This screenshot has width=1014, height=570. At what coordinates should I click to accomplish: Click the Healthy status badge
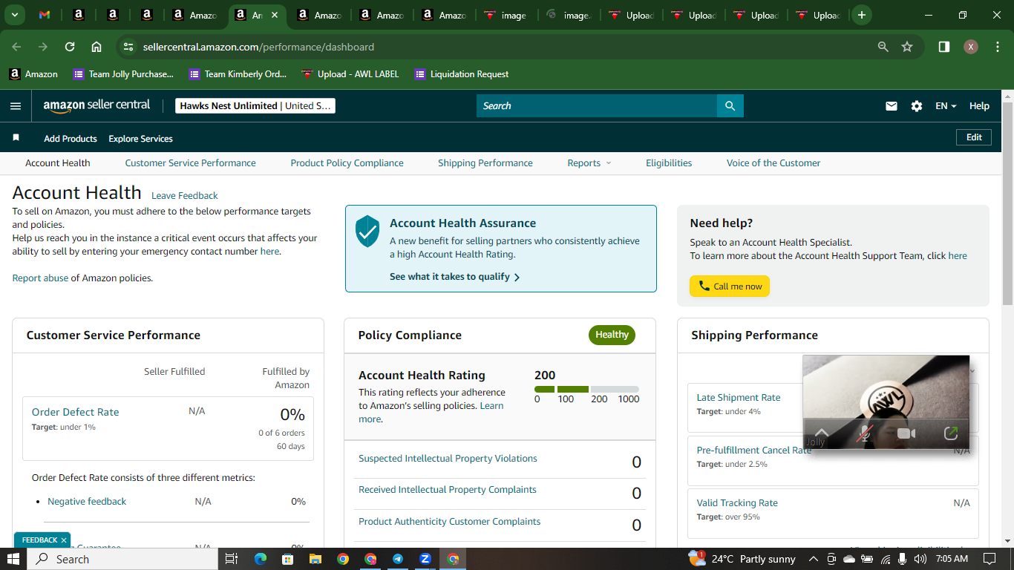[612, 335]
